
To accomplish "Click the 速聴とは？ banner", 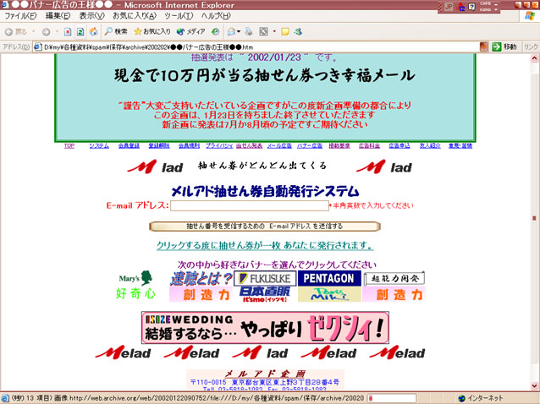I will pyautogui.click(x=201, y=279).
